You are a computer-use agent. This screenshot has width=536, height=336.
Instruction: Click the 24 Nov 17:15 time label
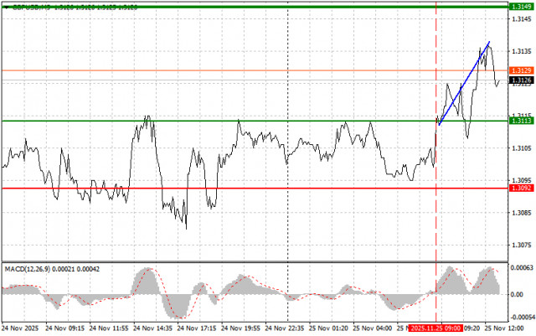[x=197, y=328]
